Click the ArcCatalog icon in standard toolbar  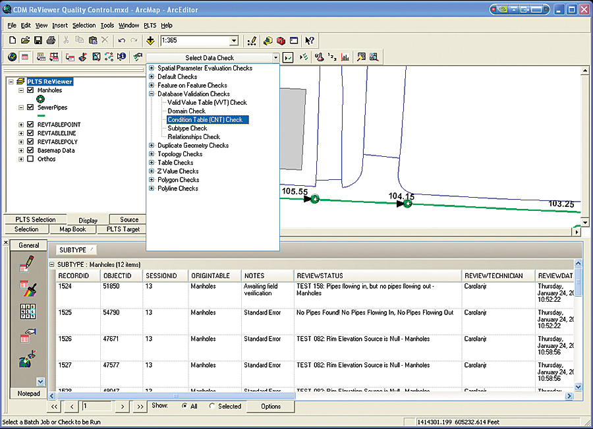tap(268, 40)
